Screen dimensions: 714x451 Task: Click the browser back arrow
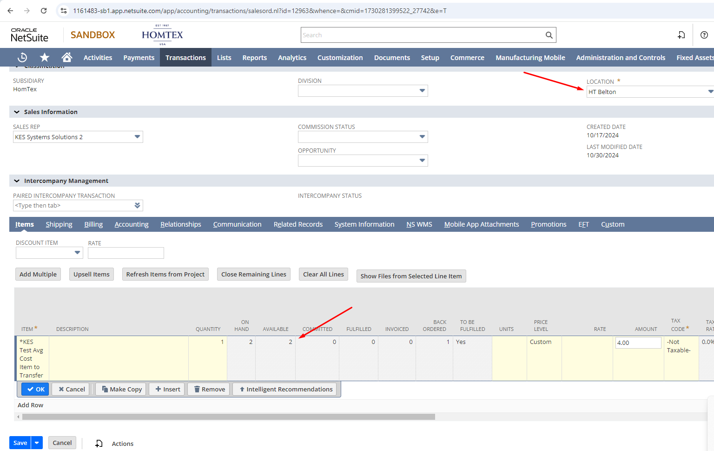tap(10, 10)
